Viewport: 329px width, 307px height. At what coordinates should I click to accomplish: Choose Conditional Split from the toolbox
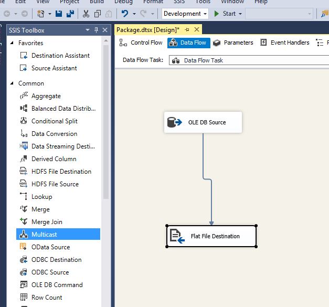point(54,121)
